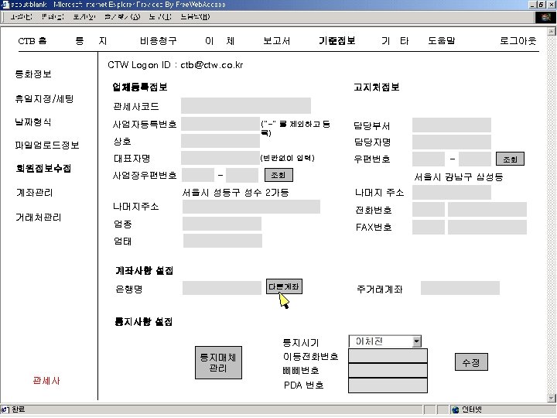Click the 수정 button
557x418 pixels.
471,362
